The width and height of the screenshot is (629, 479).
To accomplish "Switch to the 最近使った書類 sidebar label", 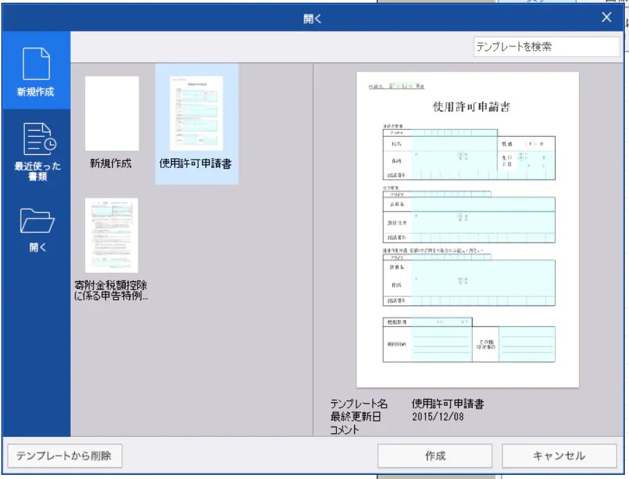I will 36,171.
